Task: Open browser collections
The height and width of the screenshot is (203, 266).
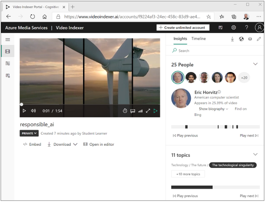Action: [234, 17]
